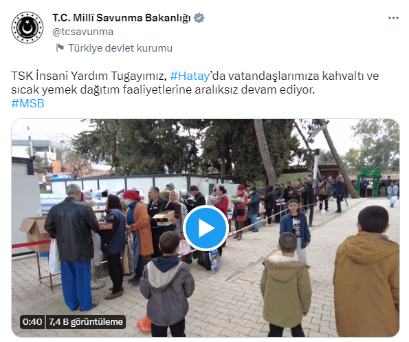
Task: Click the boy in the brown coat in the video
Action: (366, 272)
